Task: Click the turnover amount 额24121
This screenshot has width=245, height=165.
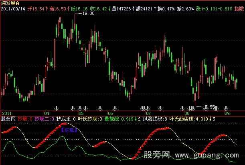Action: point(144,9)
